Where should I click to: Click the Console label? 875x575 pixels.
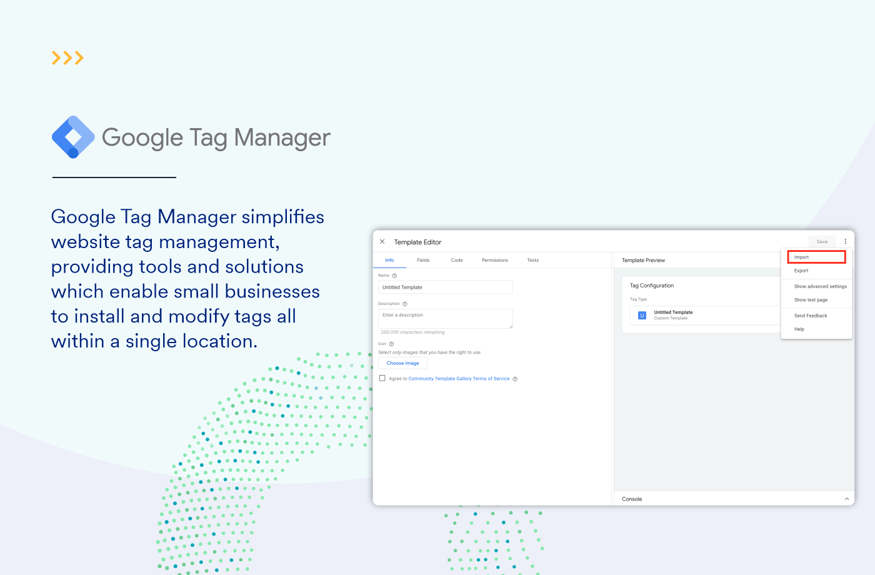pyautogui.click(x=632, y=499)
